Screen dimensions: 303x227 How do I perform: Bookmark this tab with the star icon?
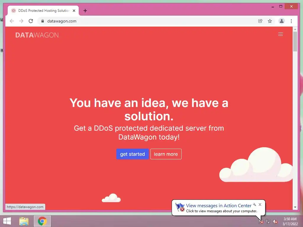click(x=270, y=21)
